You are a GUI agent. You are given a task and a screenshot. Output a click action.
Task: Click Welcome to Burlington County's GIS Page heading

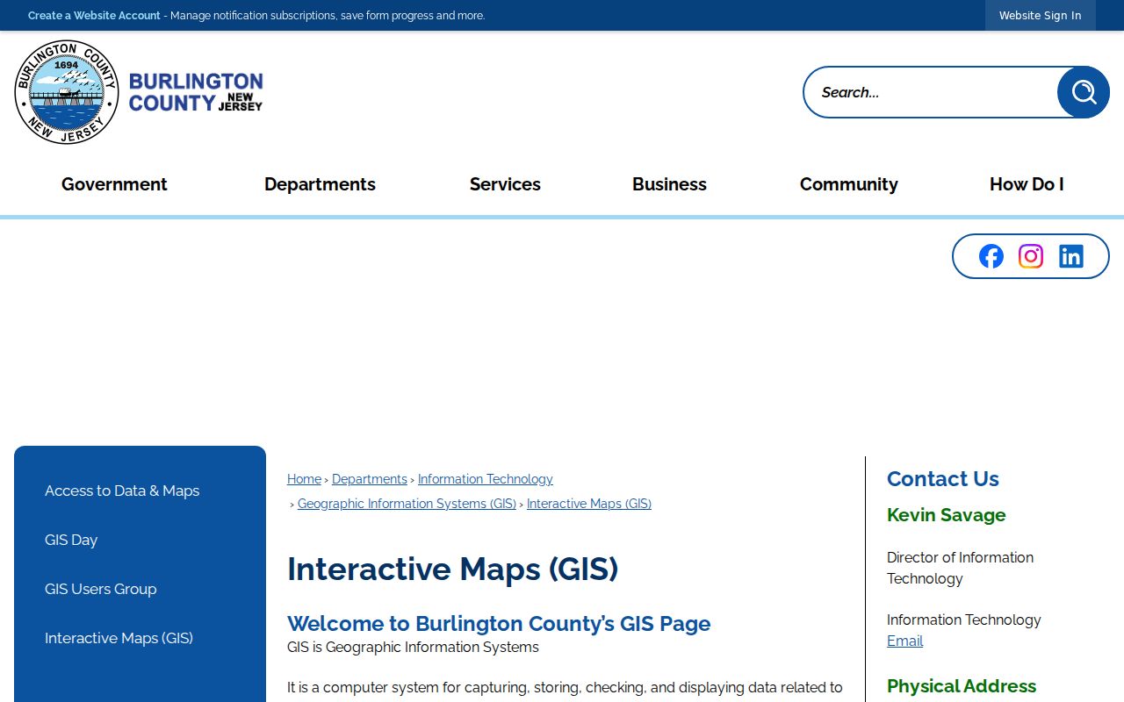[499, 624]
